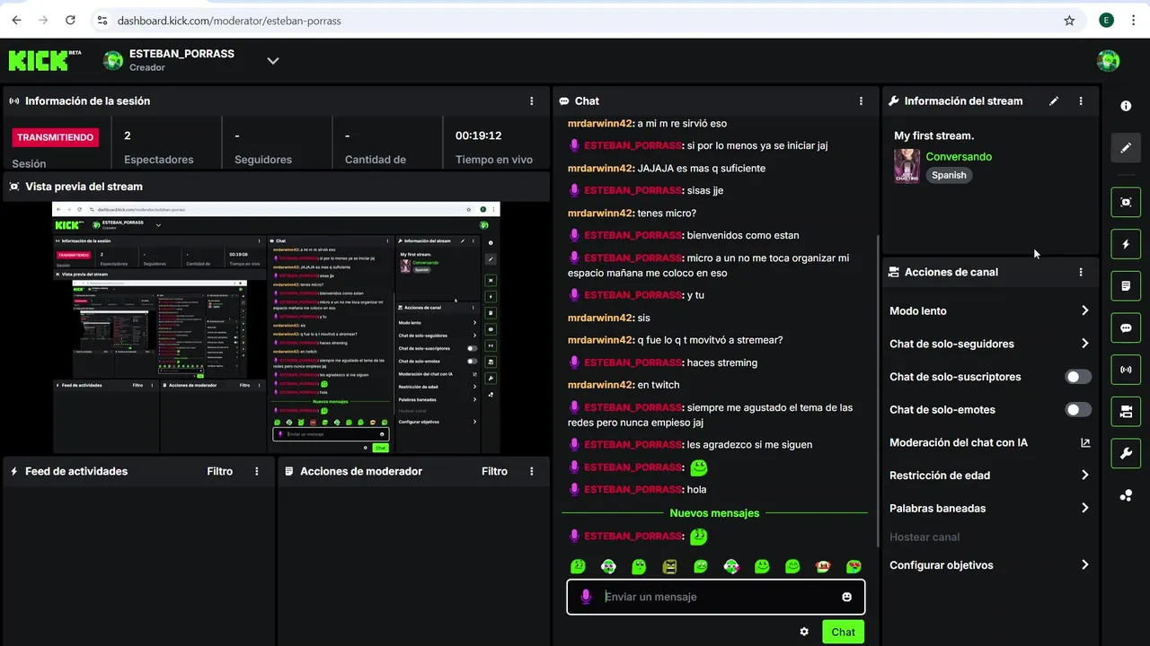The height and width of the screenshot is (646, 1150).
Task: Pick the clown-haired emote in quick row
Action: (x=823, y=566)
